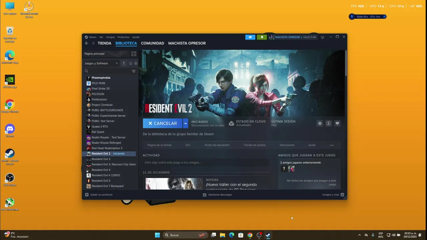
Task: Open the Discusiones link
Action: (x=287, y=145)
